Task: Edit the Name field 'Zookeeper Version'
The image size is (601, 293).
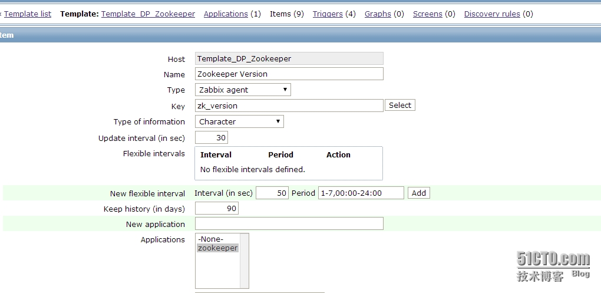Action: (289, 74)
